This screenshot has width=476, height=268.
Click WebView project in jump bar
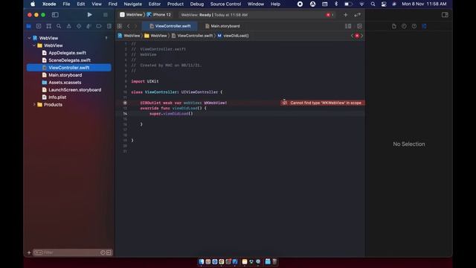[129, 36]
